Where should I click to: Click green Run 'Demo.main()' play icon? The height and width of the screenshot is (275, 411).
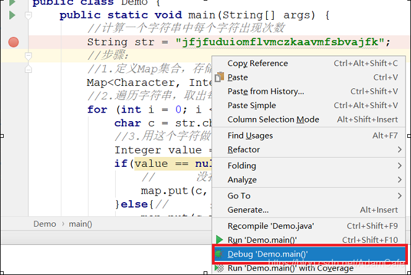point(219,240)
